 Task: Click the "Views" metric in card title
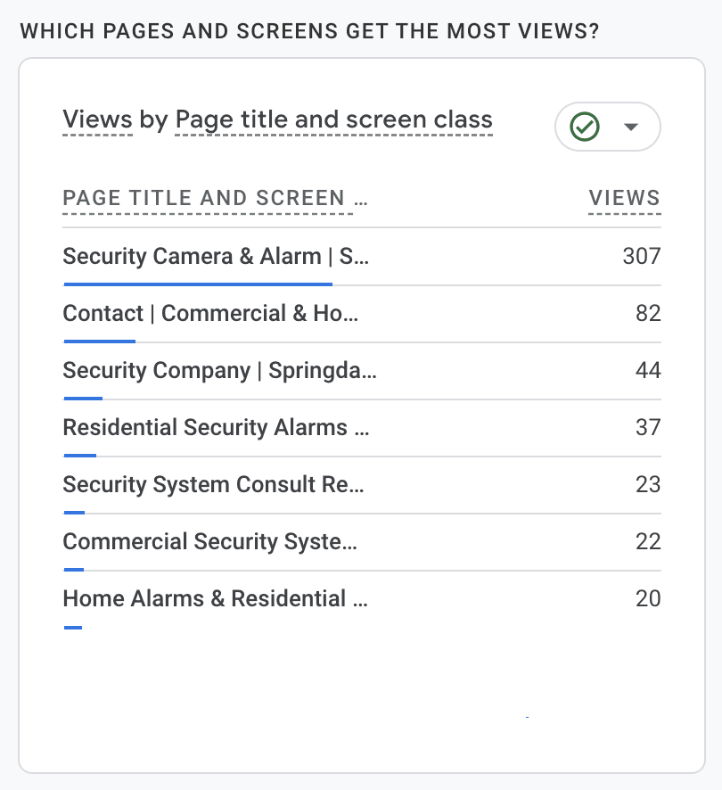click(x=97, y=119)
